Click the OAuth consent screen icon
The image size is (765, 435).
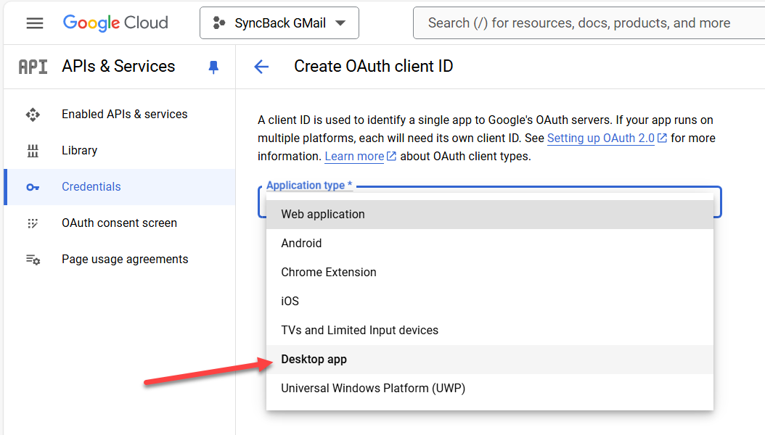33,223
